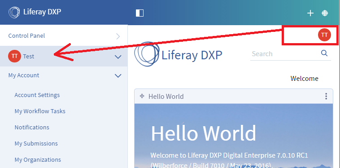The image size is (340, 168).
Task: Click the TT avatar beside Test in sidebar
Action: click(14, 56)
